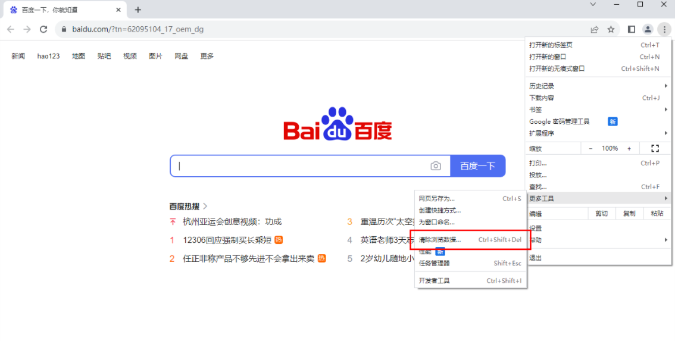Select 清除浏览数据... in submenu
The image size is (675, 341).
(470, 240)
